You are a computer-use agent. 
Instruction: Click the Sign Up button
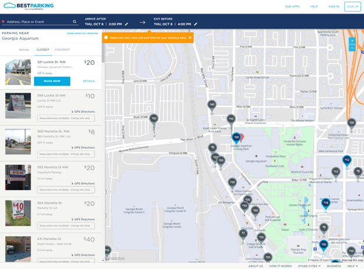352,6
